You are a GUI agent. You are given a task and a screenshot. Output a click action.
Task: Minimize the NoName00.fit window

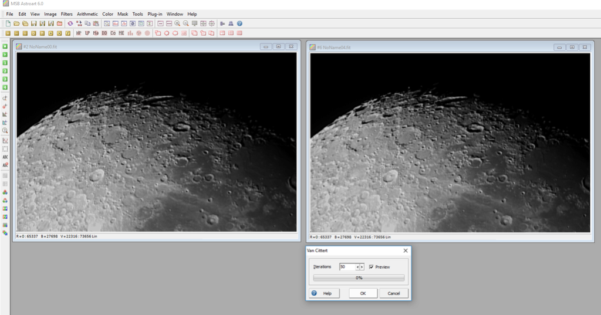[x=266, y=46]
